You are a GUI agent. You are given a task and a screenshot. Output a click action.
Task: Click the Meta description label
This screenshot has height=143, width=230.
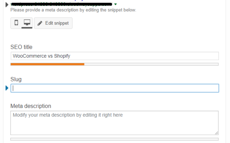tap(31, 106)
